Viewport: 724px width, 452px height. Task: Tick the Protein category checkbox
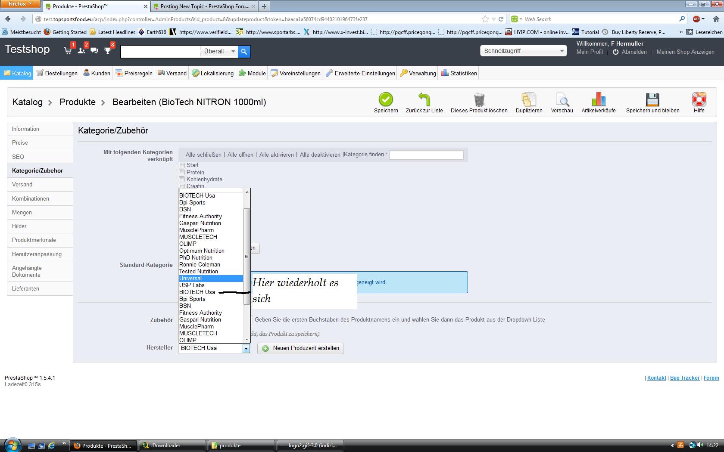coord(182,173)
